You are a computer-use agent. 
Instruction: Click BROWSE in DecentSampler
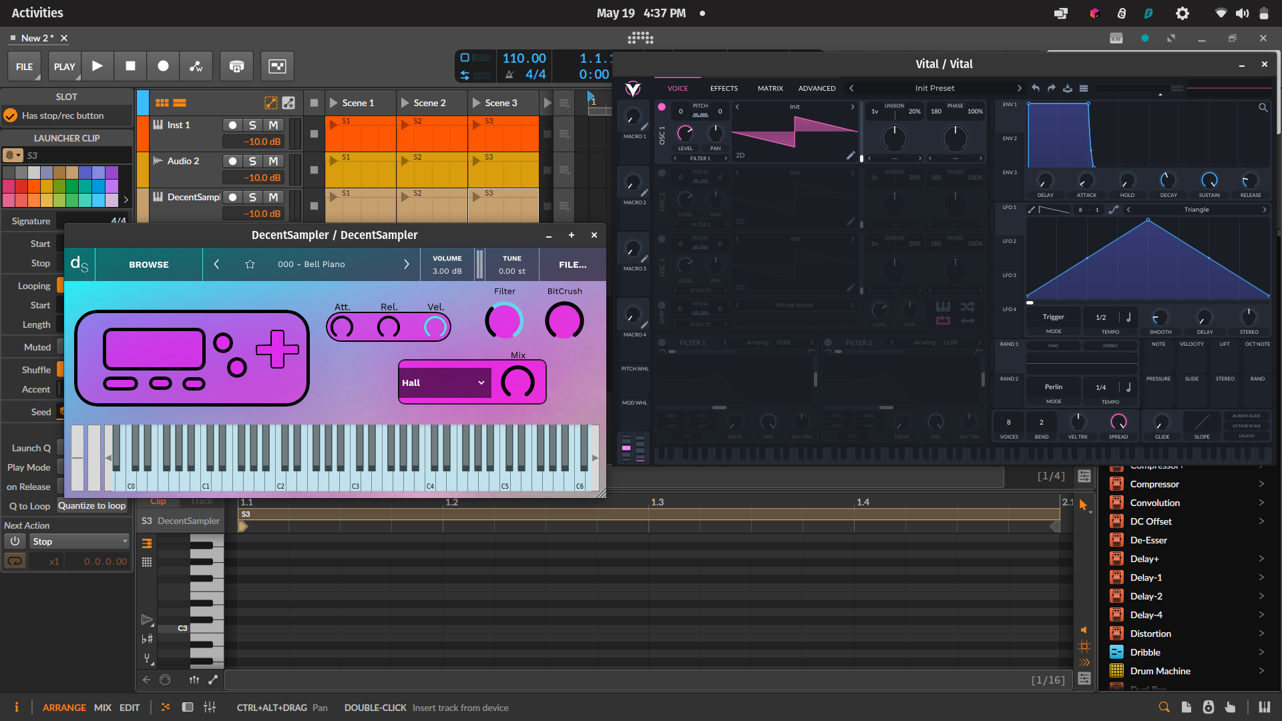click(x=149, y=264)
